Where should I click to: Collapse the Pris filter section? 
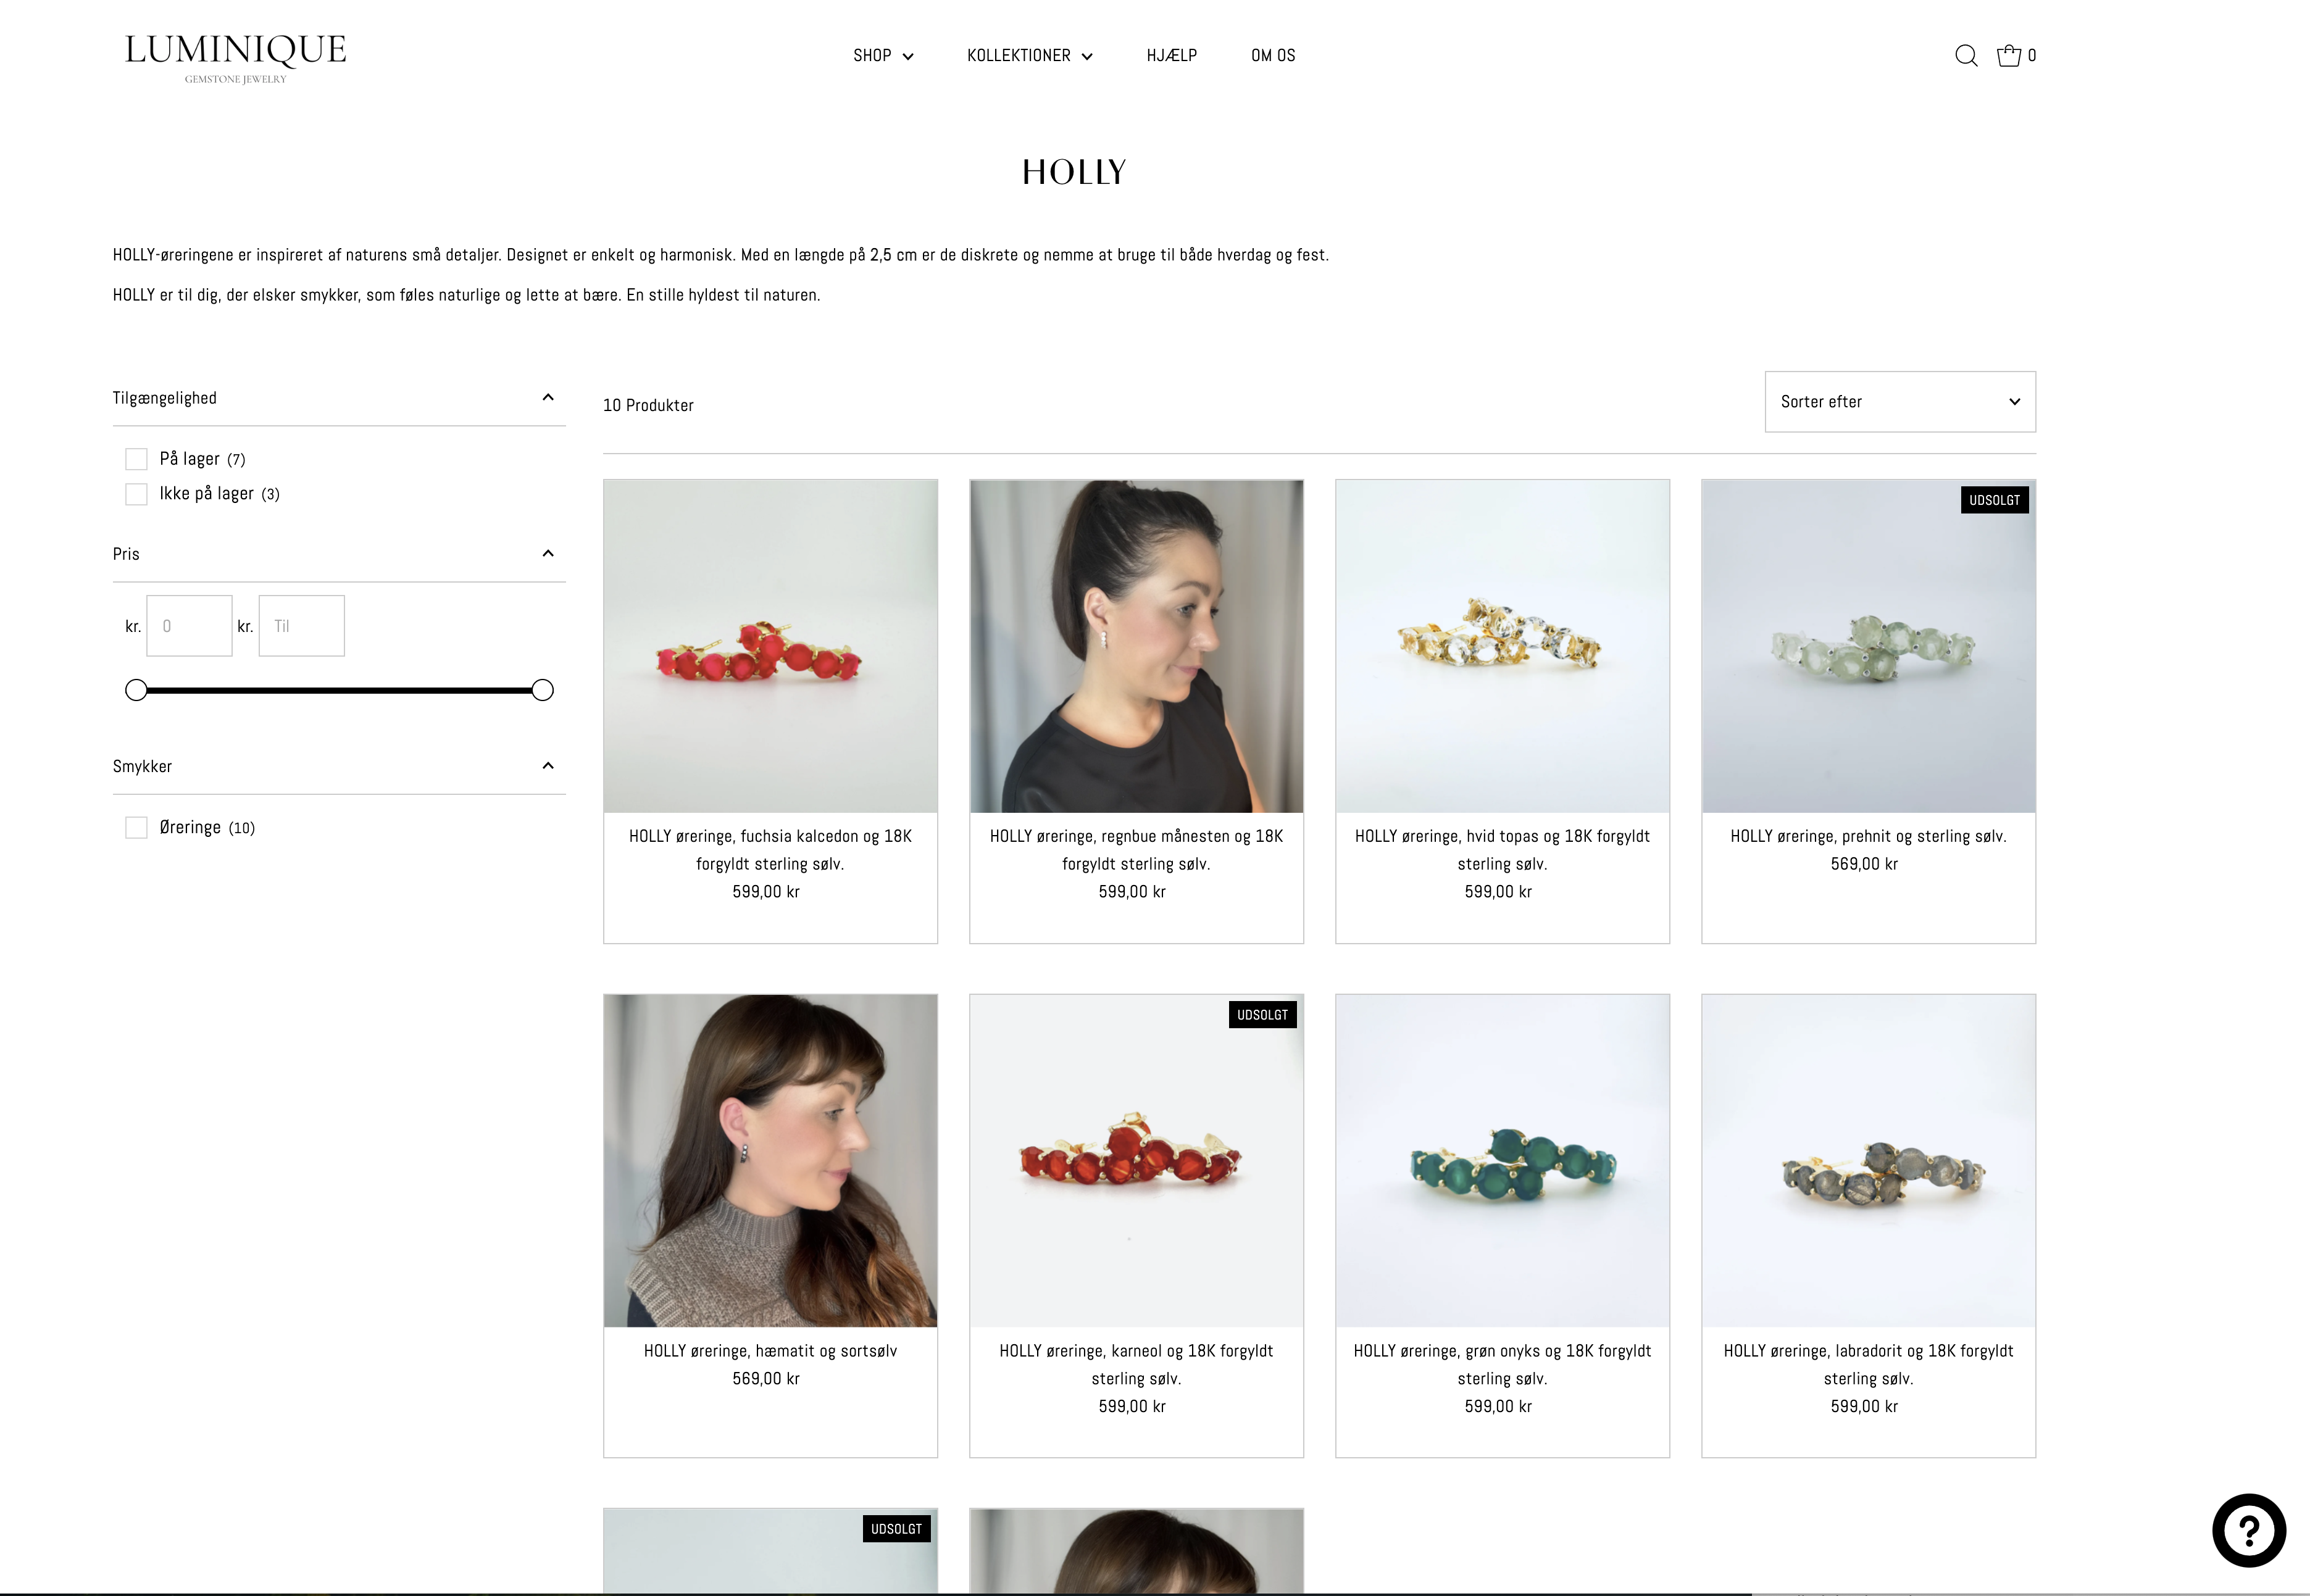point(548,554)
